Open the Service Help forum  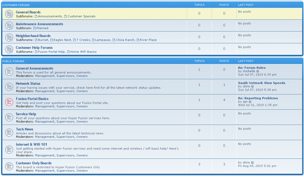pos(26,114)
